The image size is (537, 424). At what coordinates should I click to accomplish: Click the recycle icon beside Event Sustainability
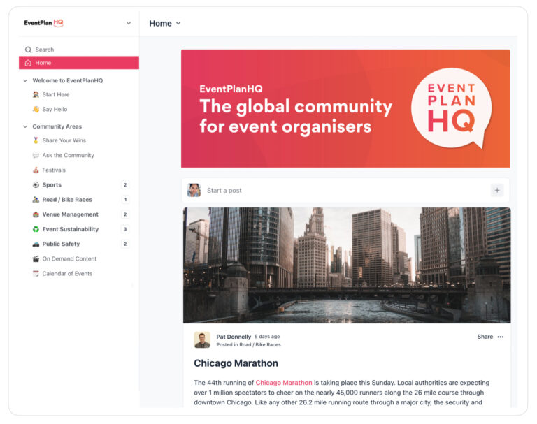coord(36,229)
